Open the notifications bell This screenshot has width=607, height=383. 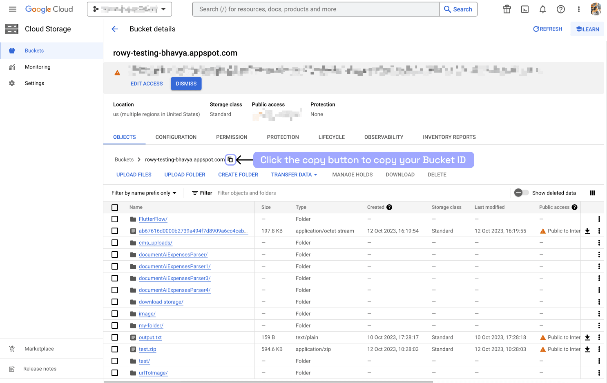tap(543, 9)
